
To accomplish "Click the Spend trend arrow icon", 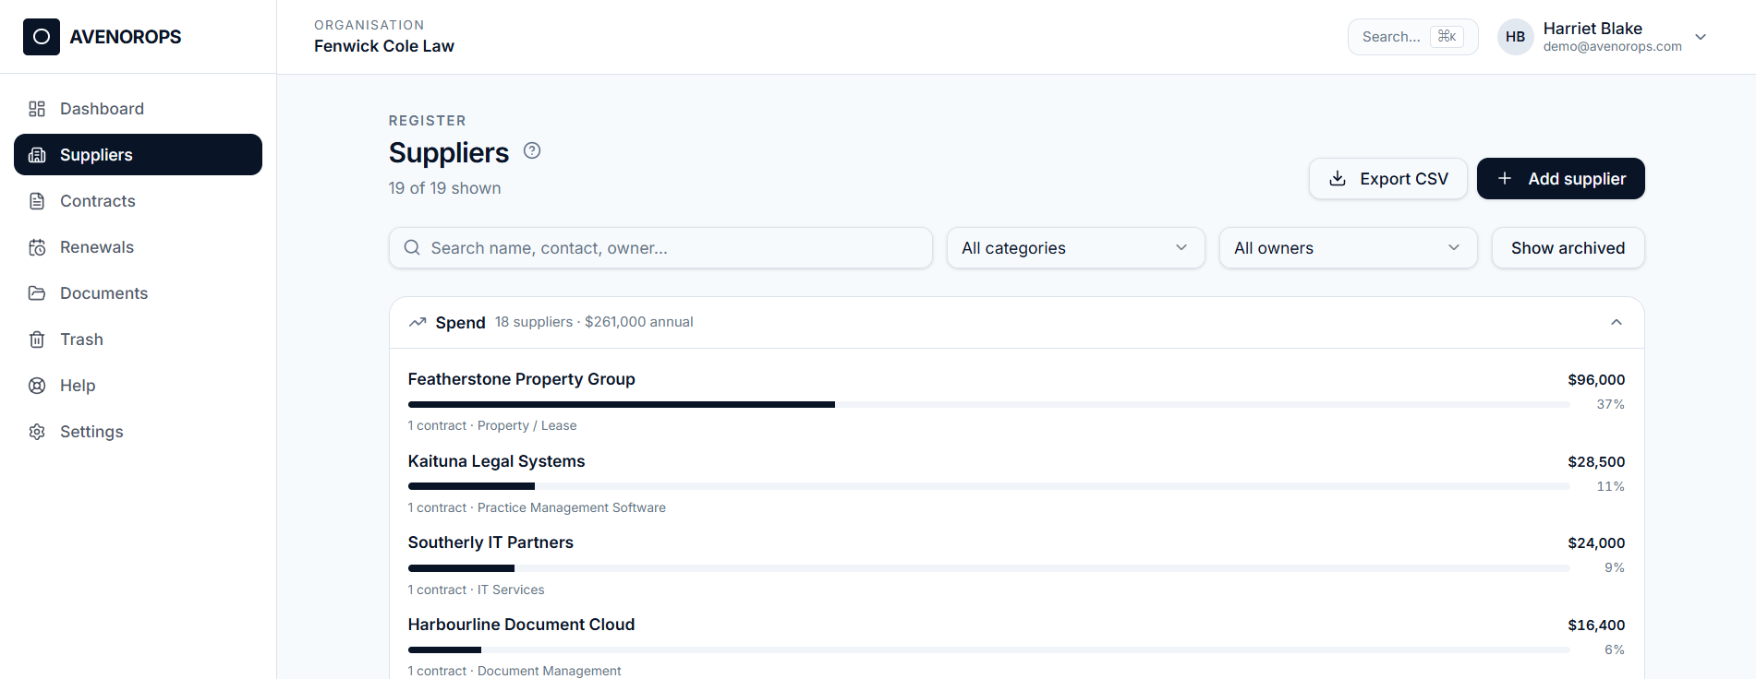I will 418,322.
